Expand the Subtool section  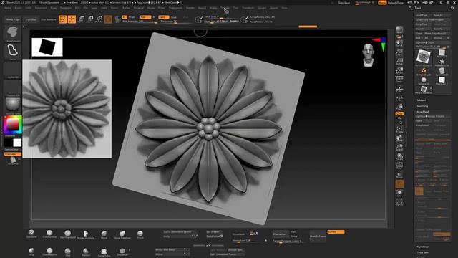pyautogui.click(x=422, y=100)
